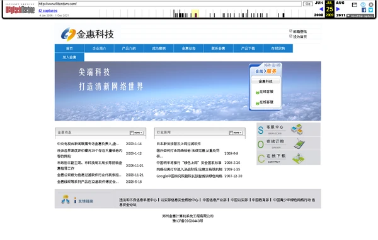Open the 客服中心 service banner
The image size is (378, 240).
click(x=289, y=129)
